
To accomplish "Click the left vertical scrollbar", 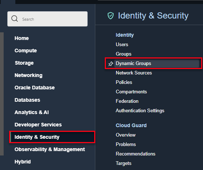I will (2, 94).
